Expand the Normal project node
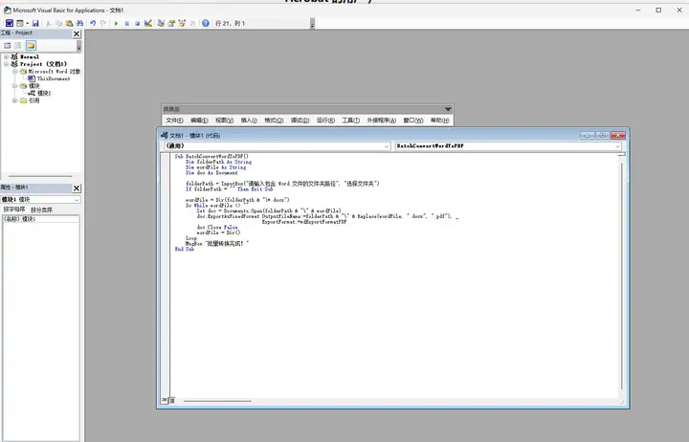The height and width of the screenshot is (442, 689). click(6, 56)
